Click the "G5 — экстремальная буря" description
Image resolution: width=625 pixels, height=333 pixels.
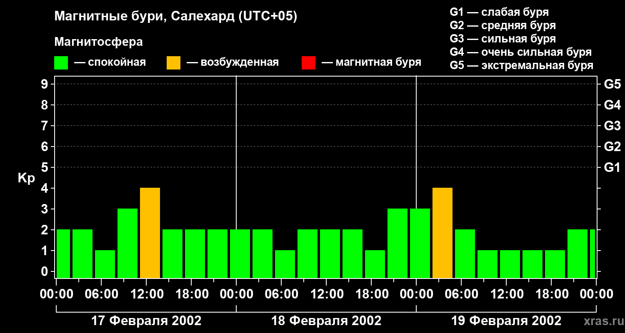(522, 65)
